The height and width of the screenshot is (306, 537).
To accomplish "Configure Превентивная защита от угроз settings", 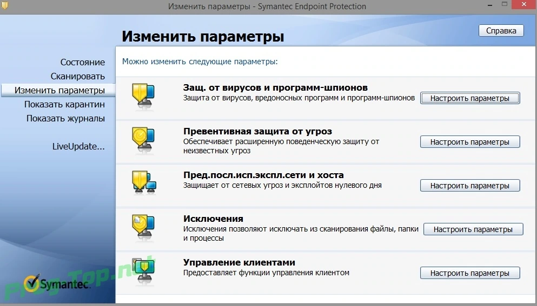I will point(470,142).
